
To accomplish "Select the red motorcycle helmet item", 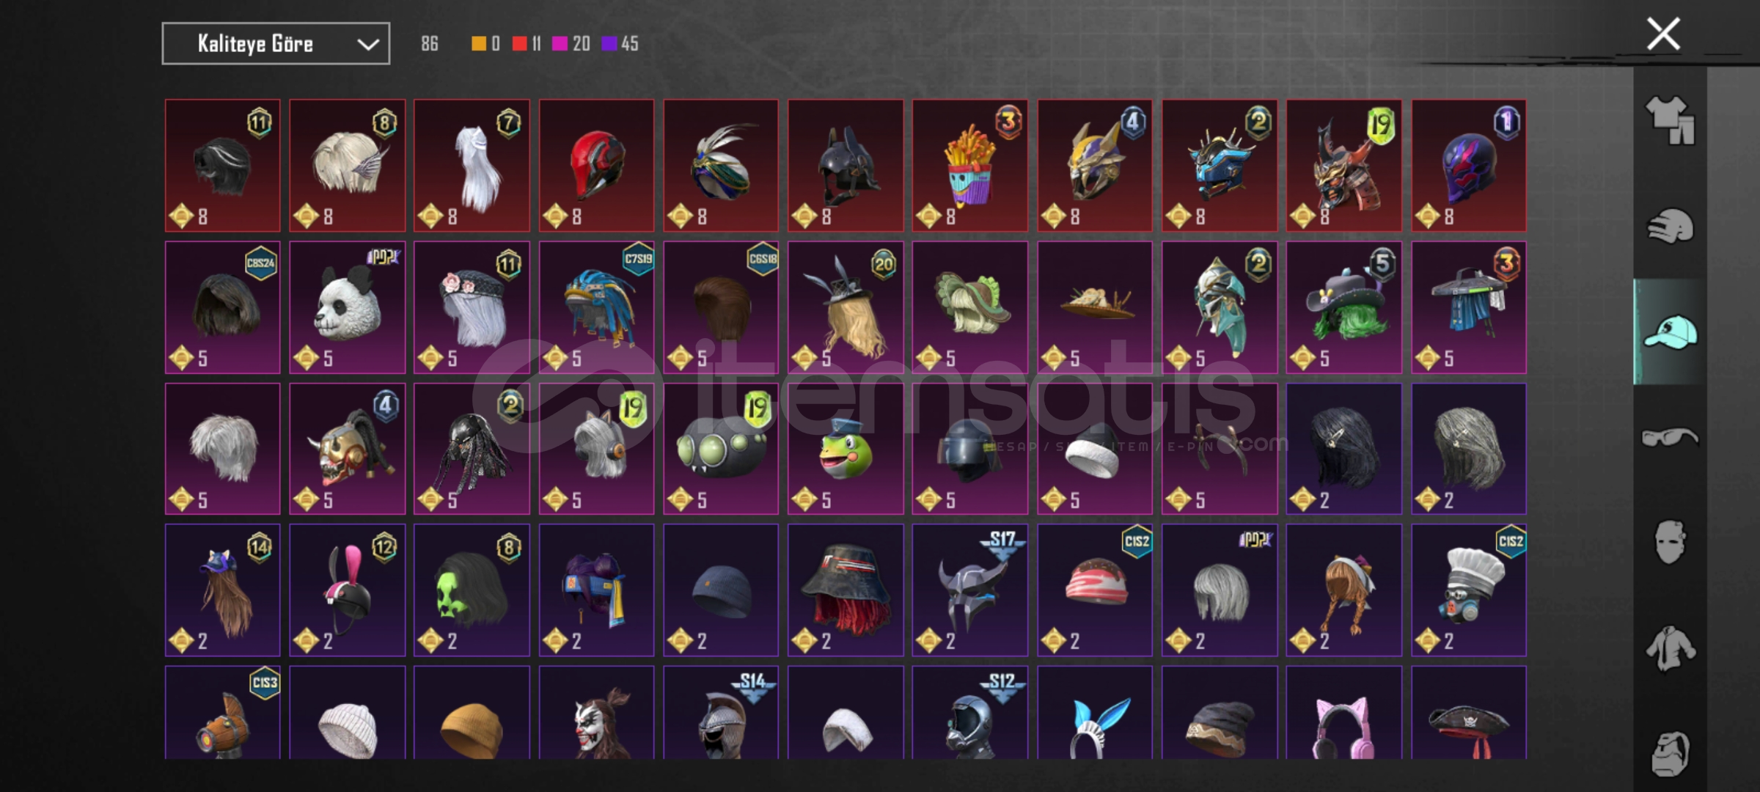I will (x=597, y=166).
